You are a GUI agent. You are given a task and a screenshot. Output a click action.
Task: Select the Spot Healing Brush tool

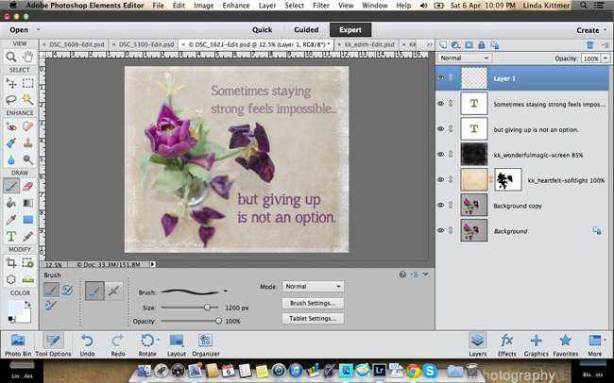point(27,126)
